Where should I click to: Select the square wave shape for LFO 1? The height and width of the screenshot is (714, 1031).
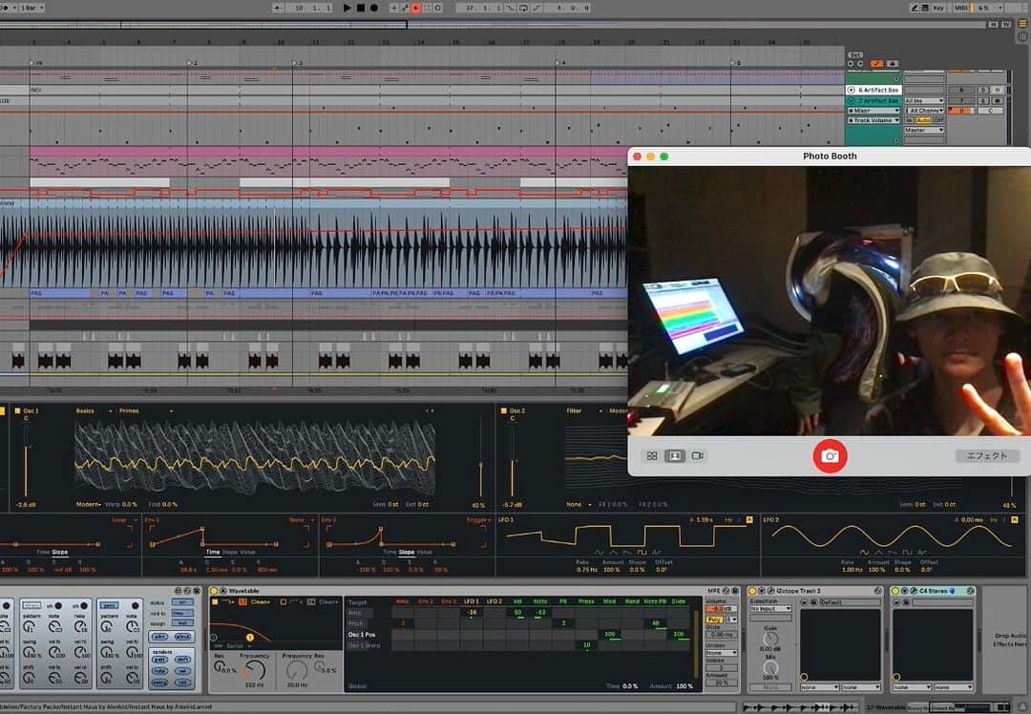point(642,552)
